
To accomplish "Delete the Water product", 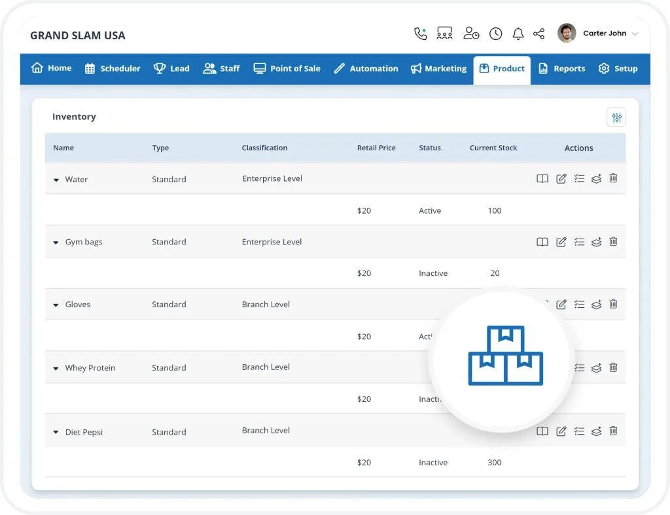I will click(x=613, y=178).
